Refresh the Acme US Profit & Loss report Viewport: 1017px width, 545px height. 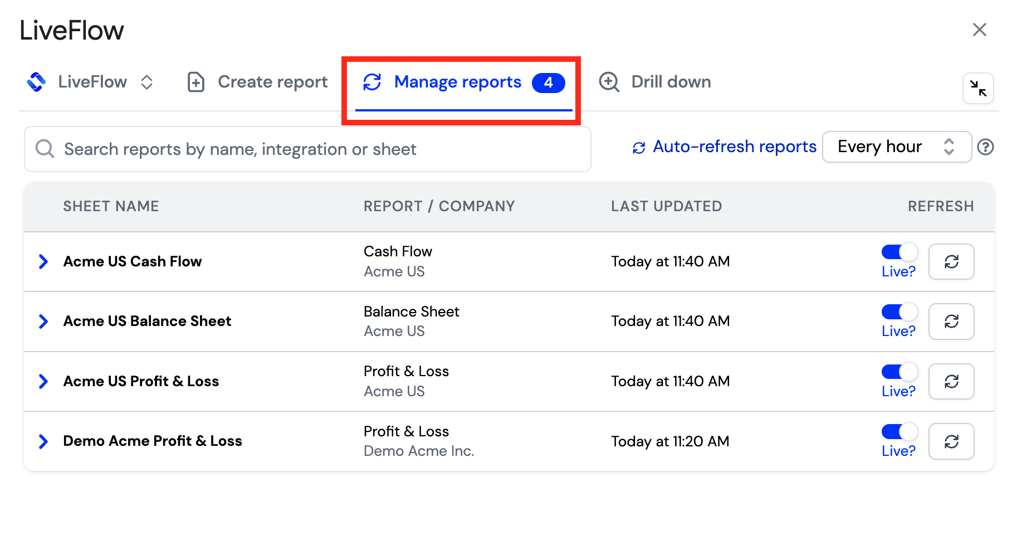(951, 381)
